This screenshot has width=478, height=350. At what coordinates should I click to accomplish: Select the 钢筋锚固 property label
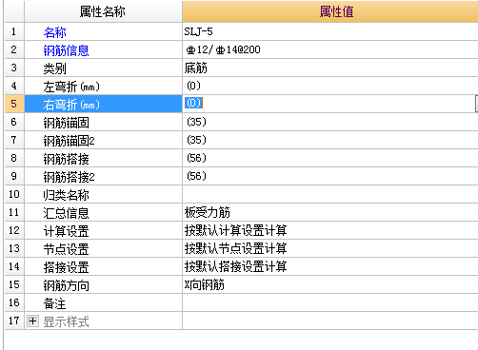pos(66,123)
